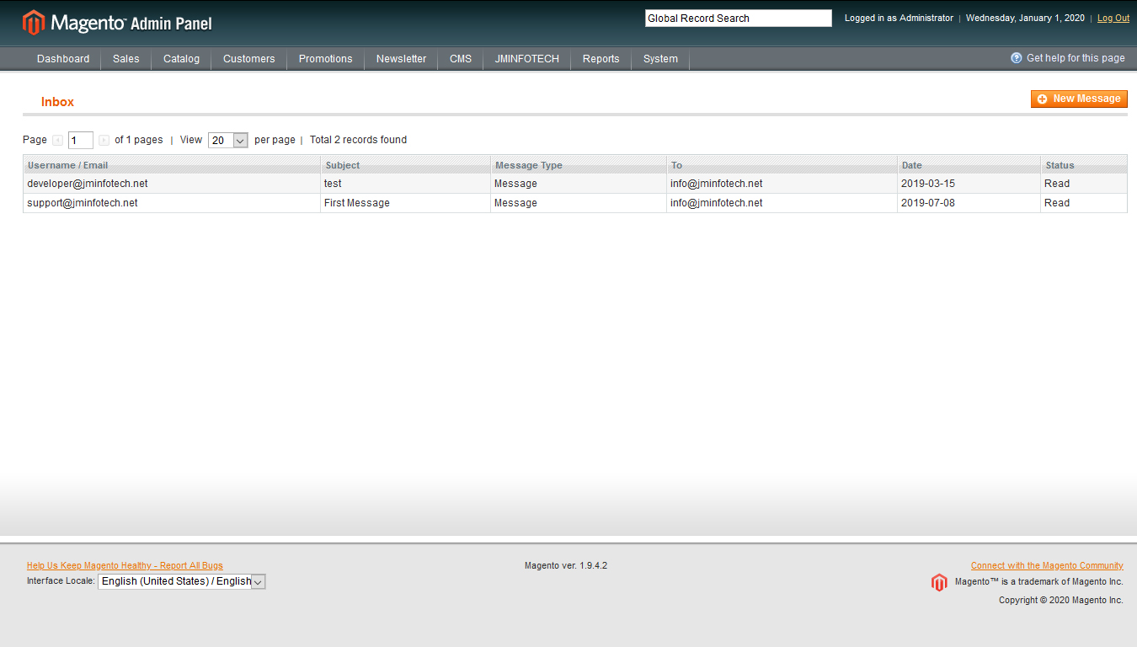Image resolution: width=1137 pixels, height=647 pixels.
Task: Open the System menu
Action: click(x=661, y=59)
